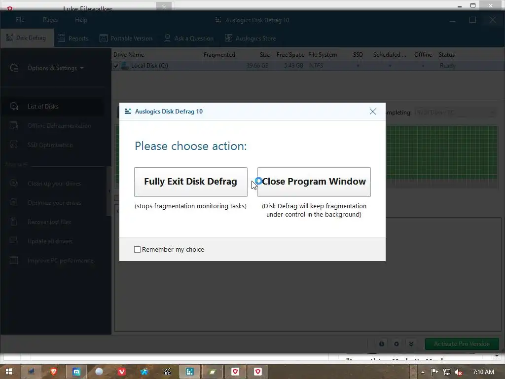Screen dimensions: 505x379
Task: Open the Portable Version tab
Action: coord(126,38)
